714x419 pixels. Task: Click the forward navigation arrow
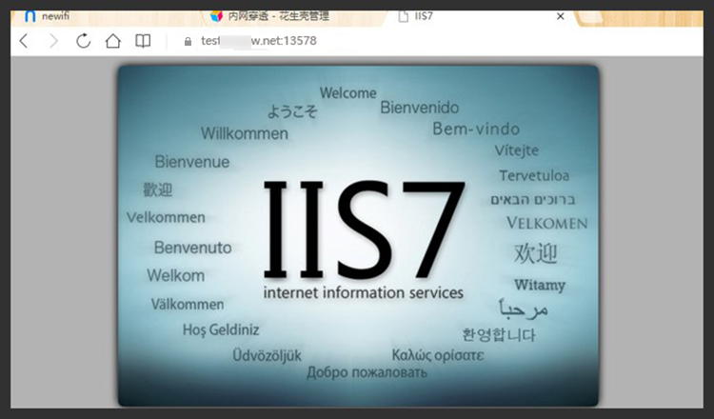tap(53, 41)
